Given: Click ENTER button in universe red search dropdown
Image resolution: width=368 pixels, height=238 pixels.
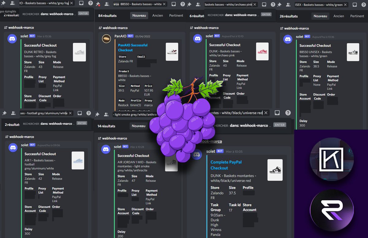Looking at the screenshot, I should point(280,125).
